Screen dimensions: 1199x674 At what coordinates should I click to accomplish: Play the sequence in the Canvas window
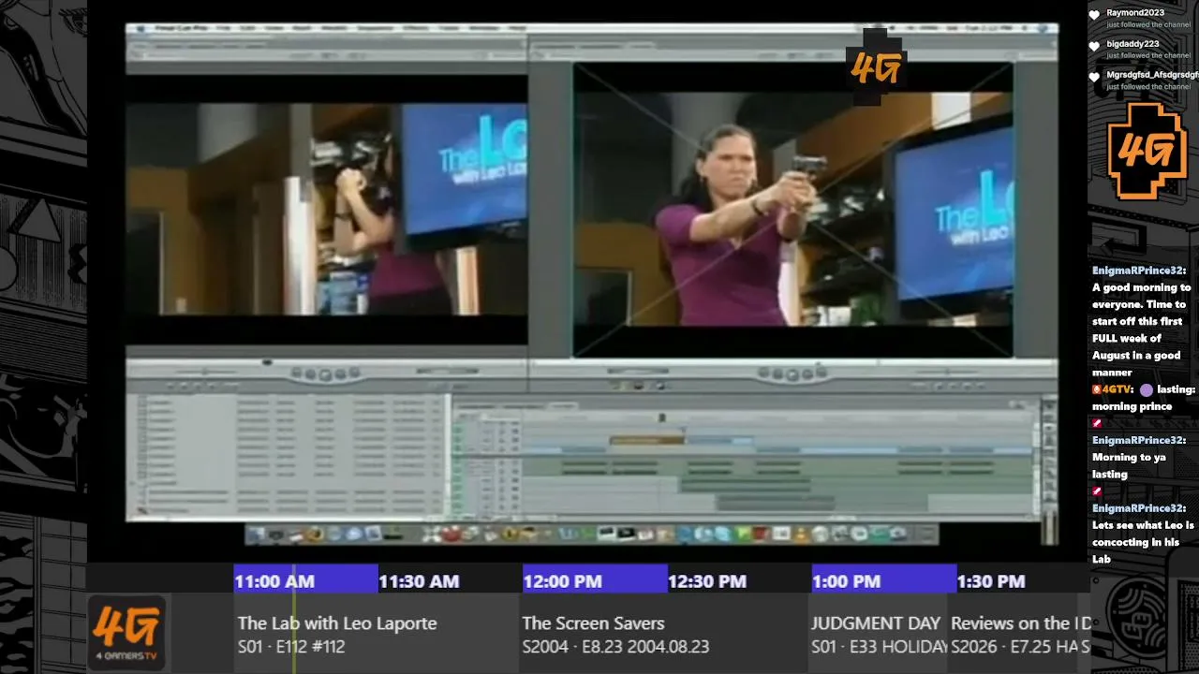[792, 374]
